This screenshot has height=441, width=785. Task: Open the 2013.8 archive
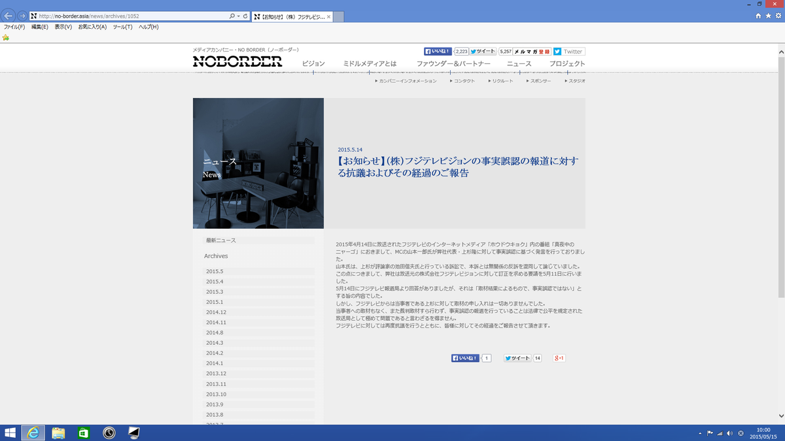point(258,415)
